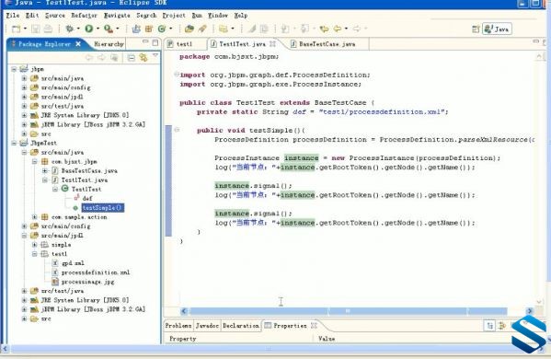Click the External Tools run icon
551x359 pixels.
tap(109, 29)
